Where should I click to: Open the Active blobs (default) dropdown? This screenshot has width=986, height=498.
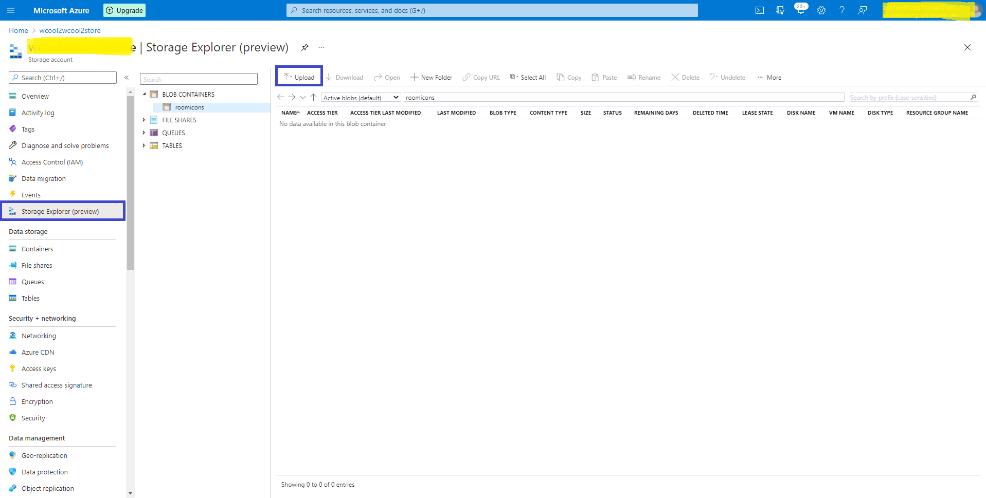click(x=361, y=98)
